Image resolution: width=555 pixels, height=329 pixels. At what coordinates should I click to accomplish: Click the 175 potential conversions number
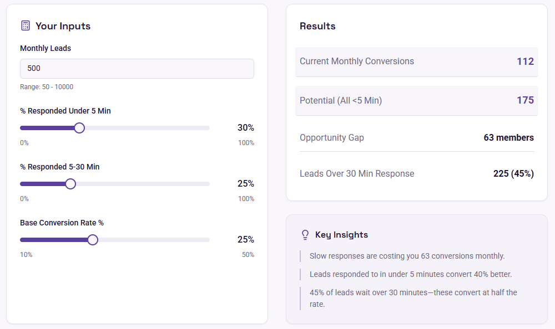tap(525, 100)
